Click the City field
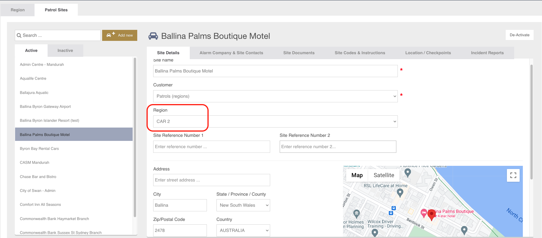Screen dimensions: 542x238 coord(180,205)
